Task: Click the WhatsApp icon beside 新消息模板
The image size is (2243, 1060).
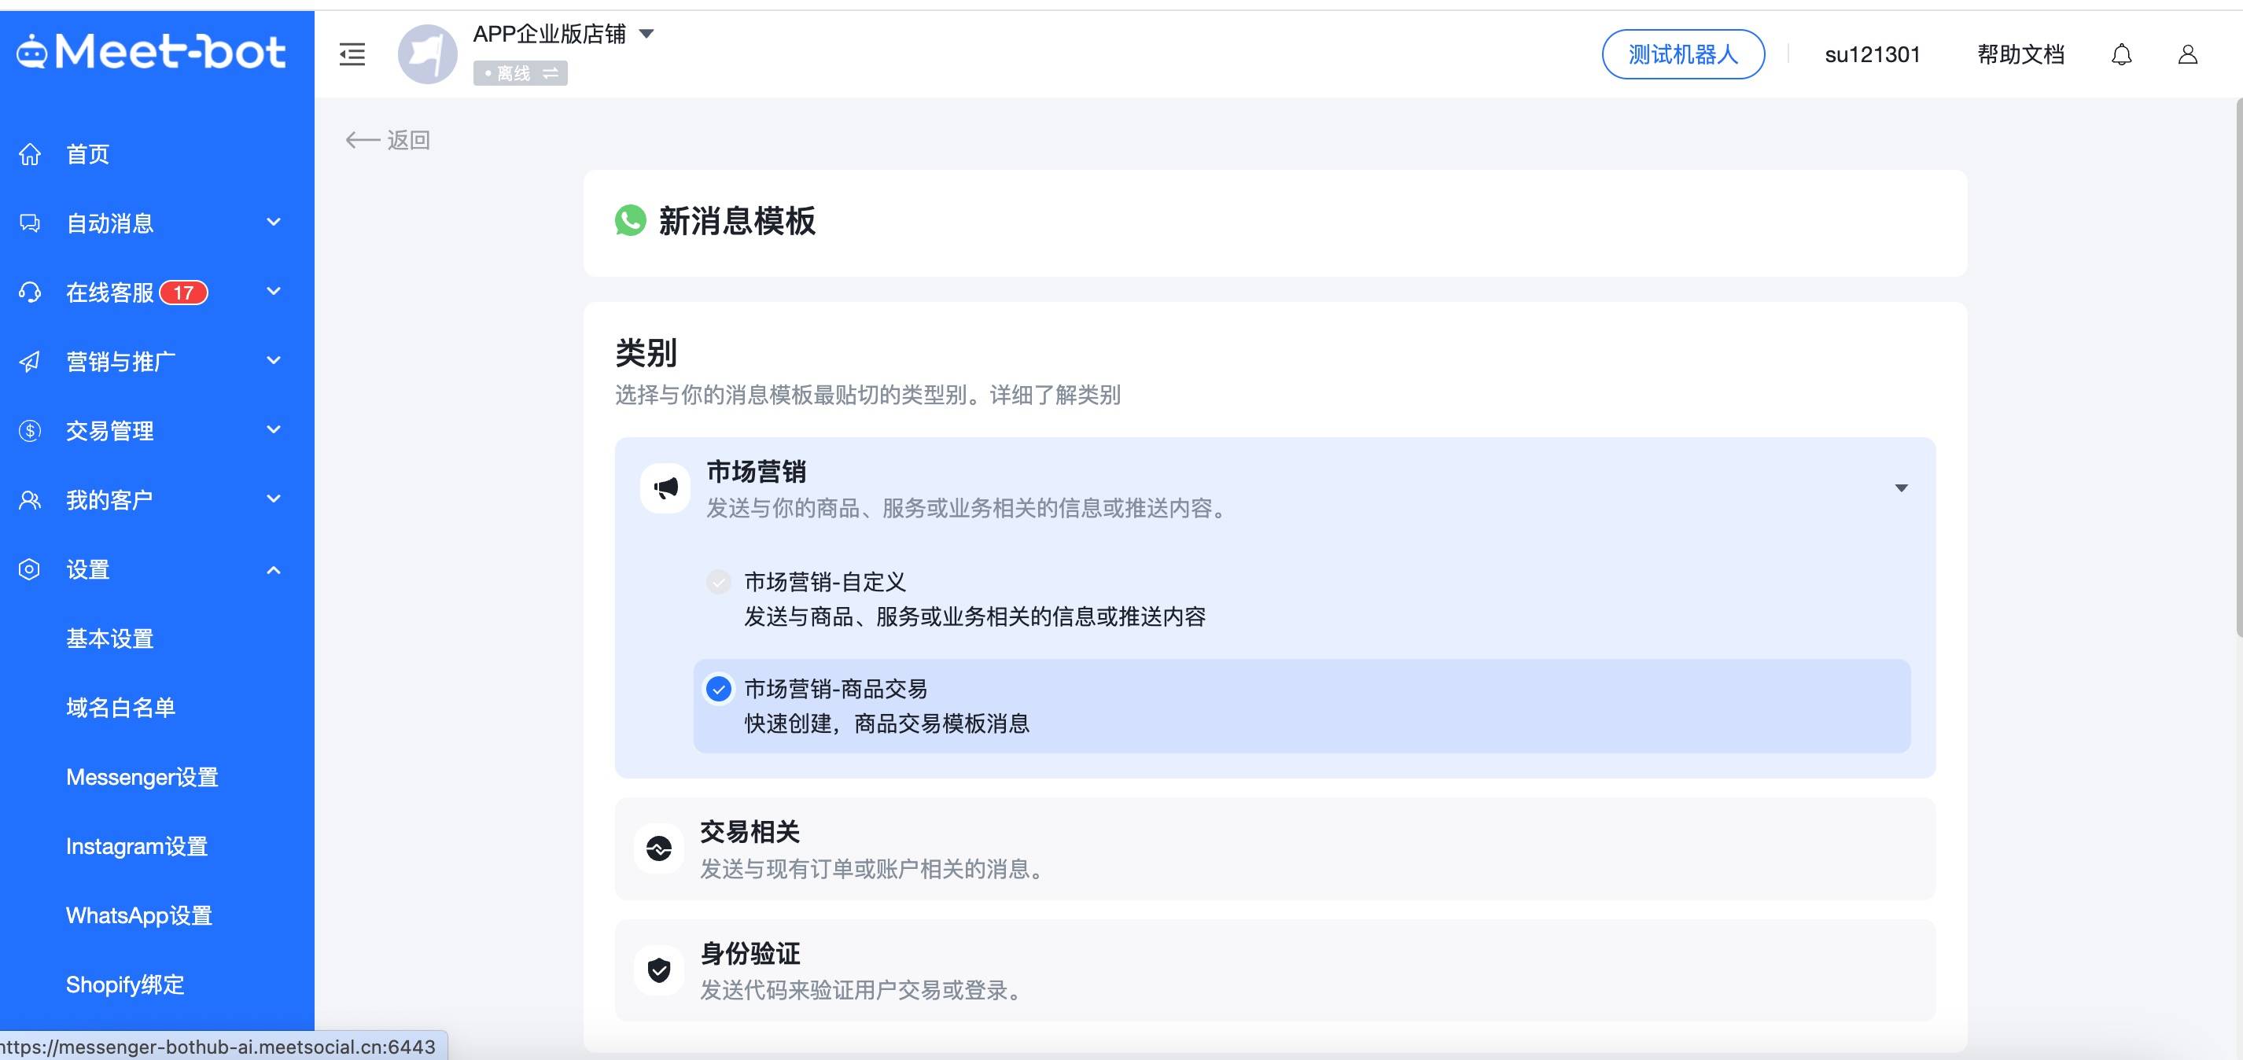Action: coord(631,220)
